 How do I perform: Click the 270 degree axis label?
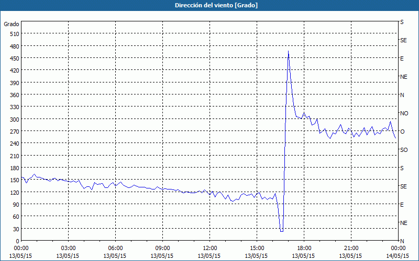[15, 132]
